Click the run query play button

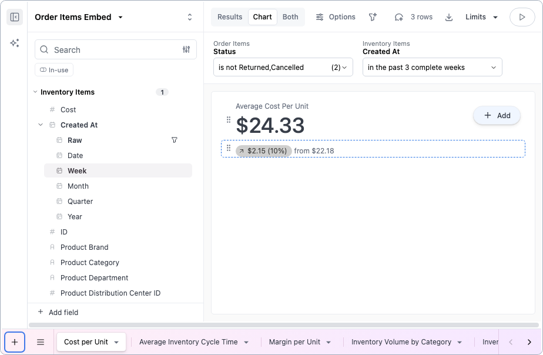[x=522, y=17]
